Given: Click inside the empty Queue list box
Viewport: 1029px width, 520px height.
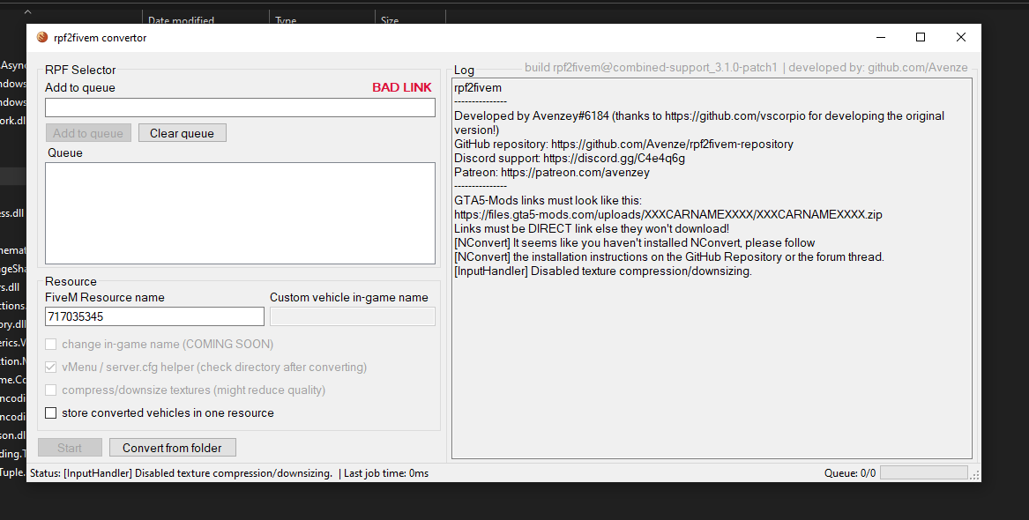Looking at the screenshot, I should [x=240, y=213].
